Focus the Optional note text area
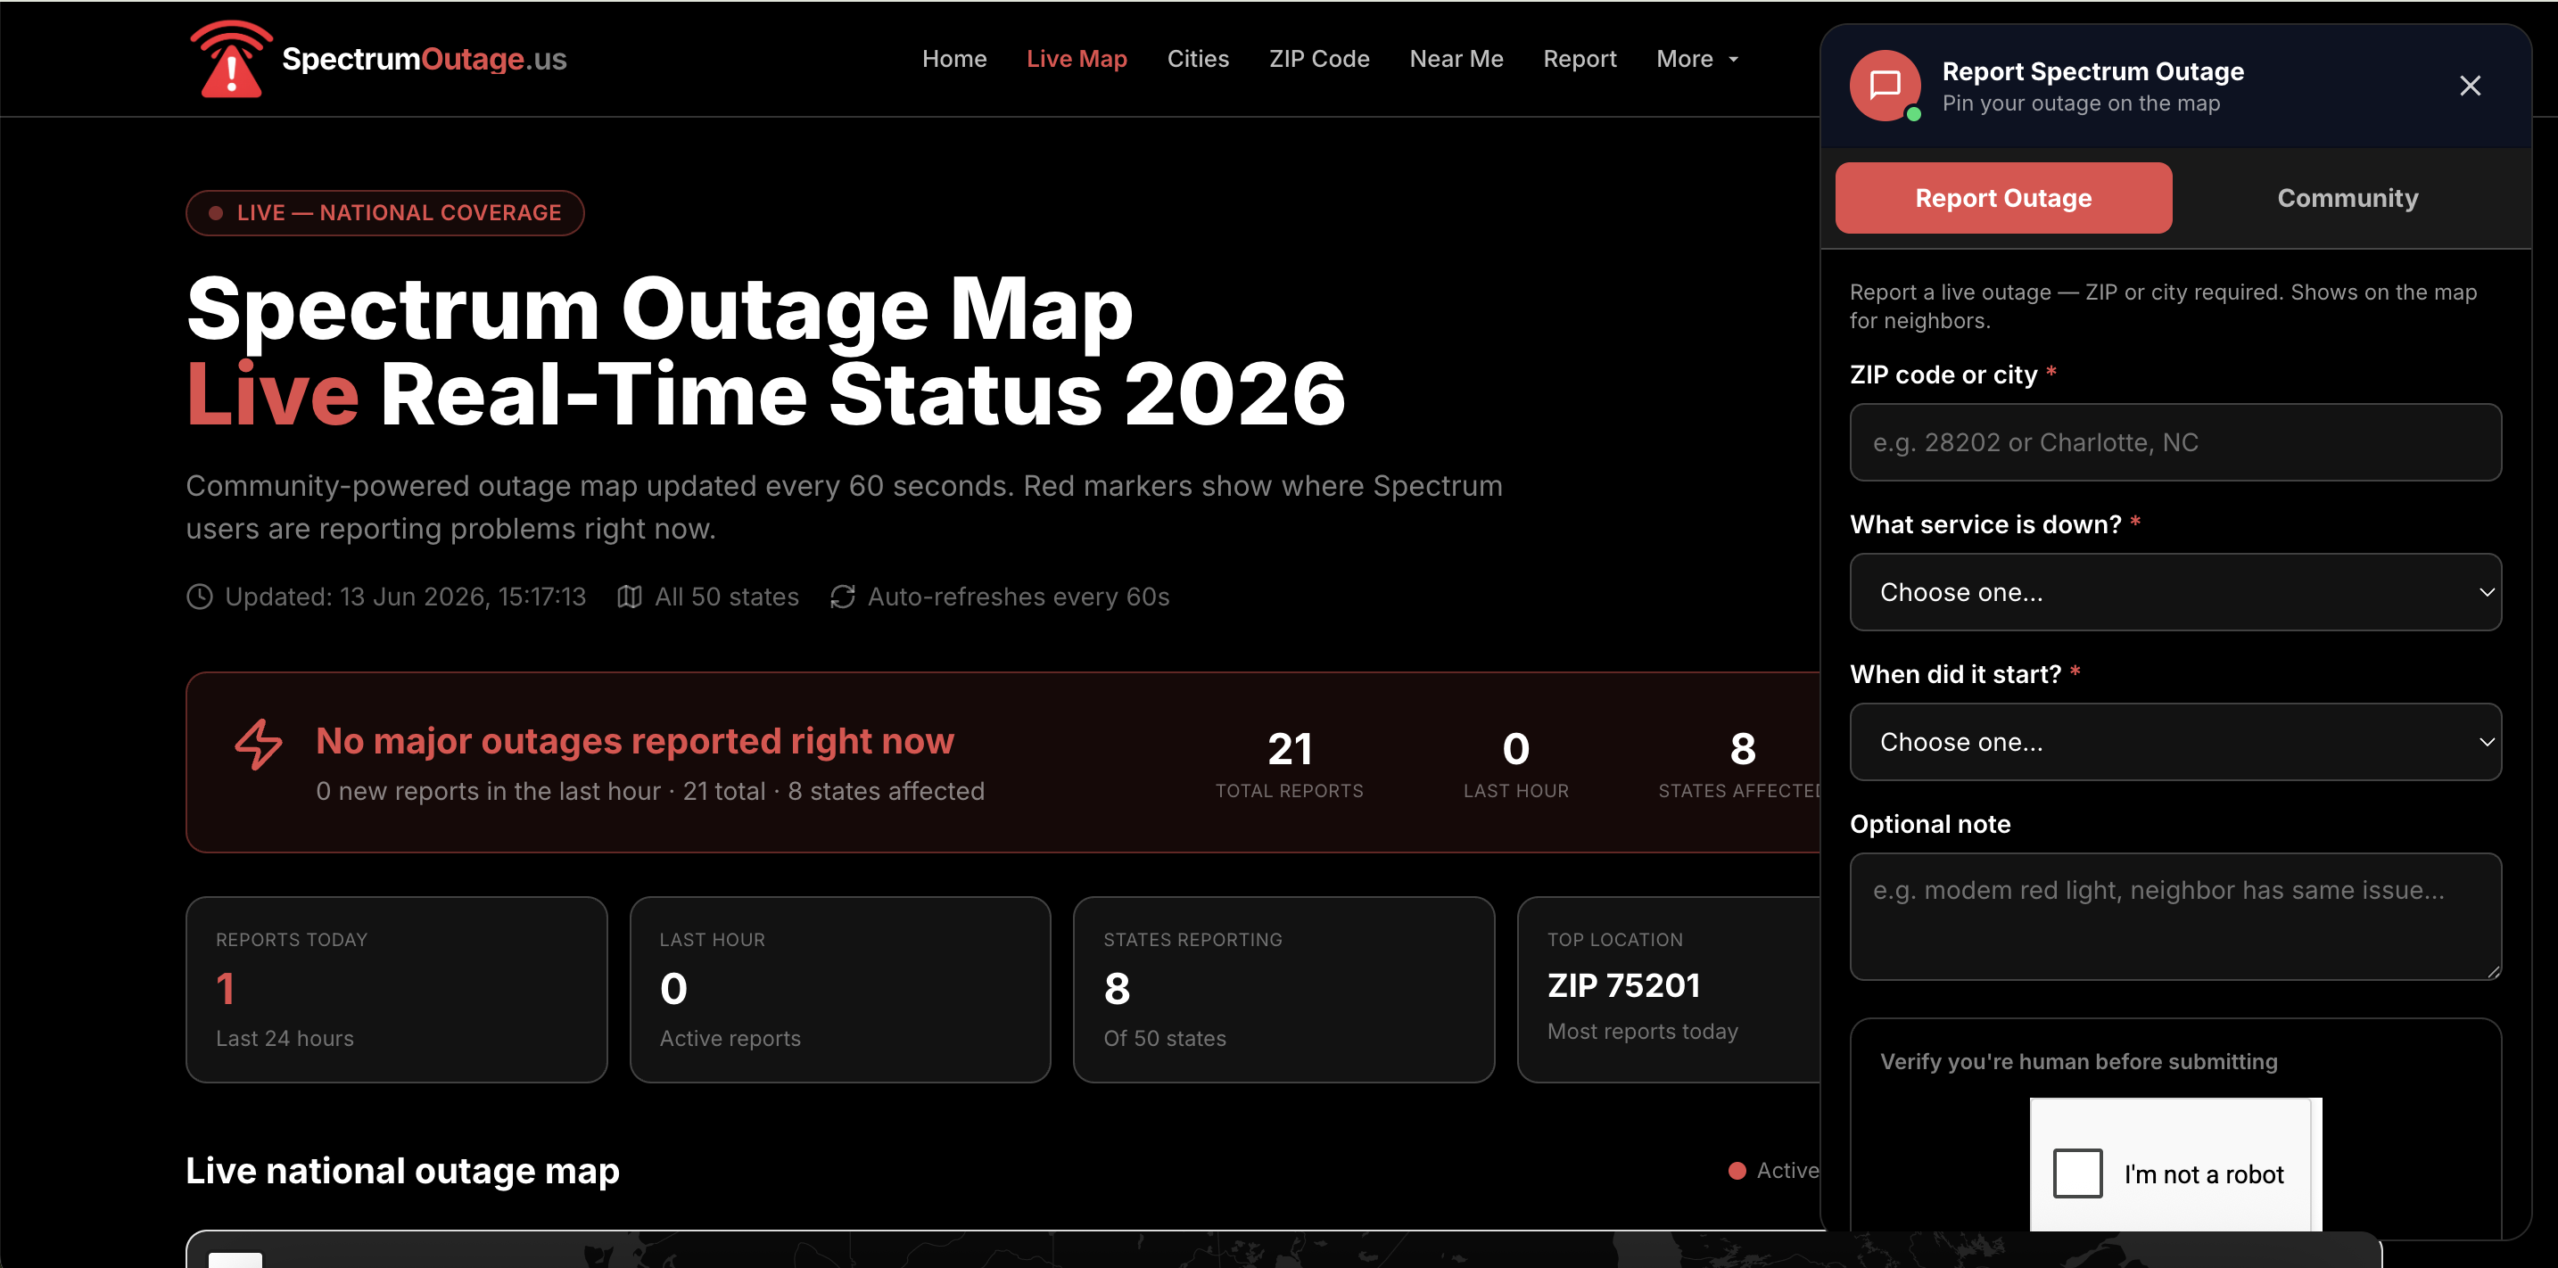 pos(2174,917)
